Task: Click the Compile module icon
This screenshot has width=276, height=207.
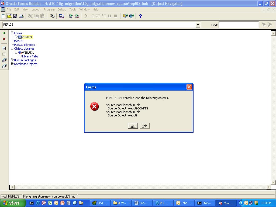Action: (x=61, y=16)
